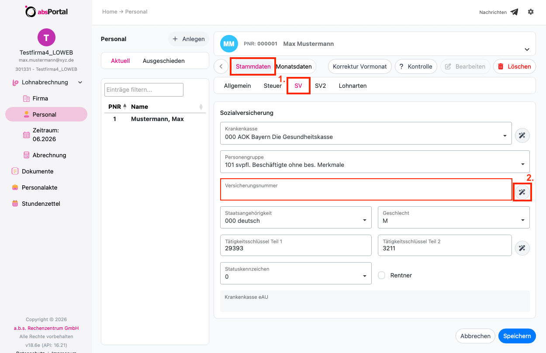Click the magic wand beside Versicherungsnummer
The image size is (546, 353).
(x=522, y=192)
